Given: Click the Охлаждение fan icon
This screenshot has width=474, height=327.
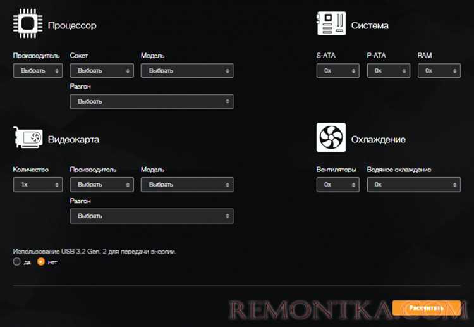Looking at the screenshot, I should coord(331,137).
